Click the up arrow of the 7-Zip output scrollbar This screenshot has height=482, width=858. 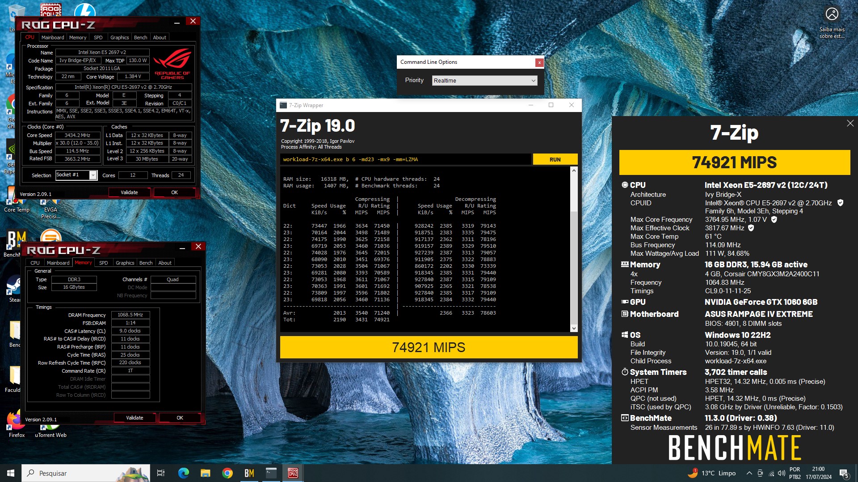coord(574,170)
